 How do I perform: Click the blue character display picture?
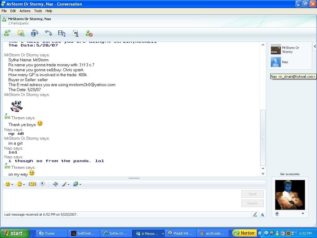click(x=290, y=195)
